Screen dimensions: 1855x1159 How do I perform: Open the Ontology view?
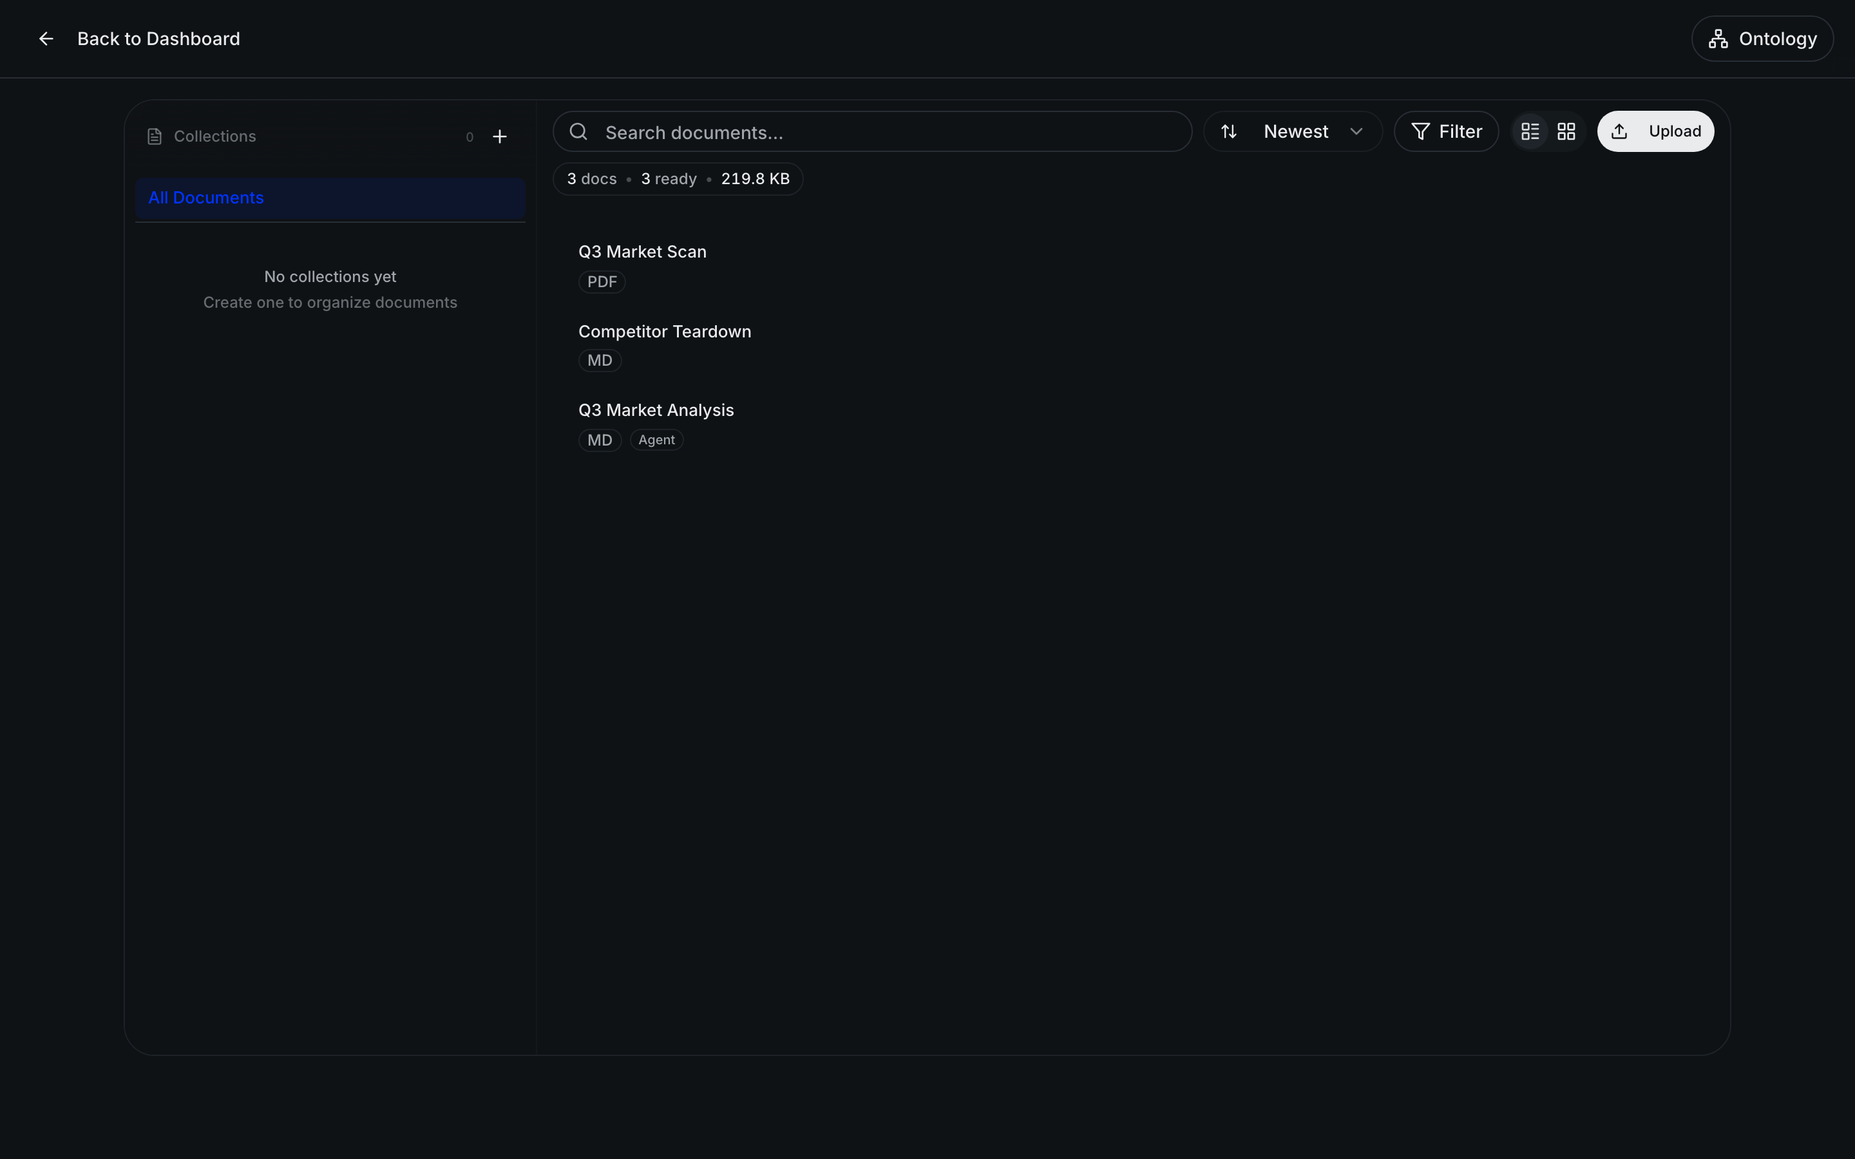pos(1762,39)
